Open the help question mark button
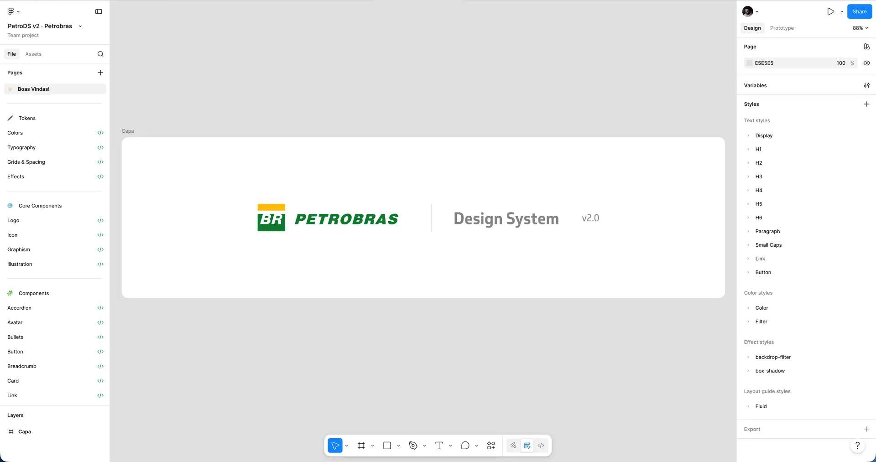The width and height of the screenshot is (876, 462). click(x=857, y=446)
